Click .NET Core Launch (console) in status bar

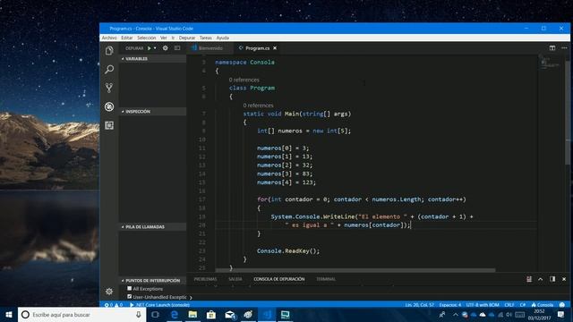click(x=159, y=305)
